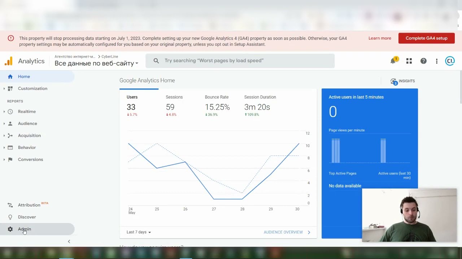Click the search magnifier icon
The image size is (462, 259).
pyautogui.click(x=156, y=61)
